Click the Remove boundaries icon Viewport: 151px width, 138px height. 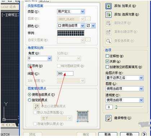pos(108,23)
